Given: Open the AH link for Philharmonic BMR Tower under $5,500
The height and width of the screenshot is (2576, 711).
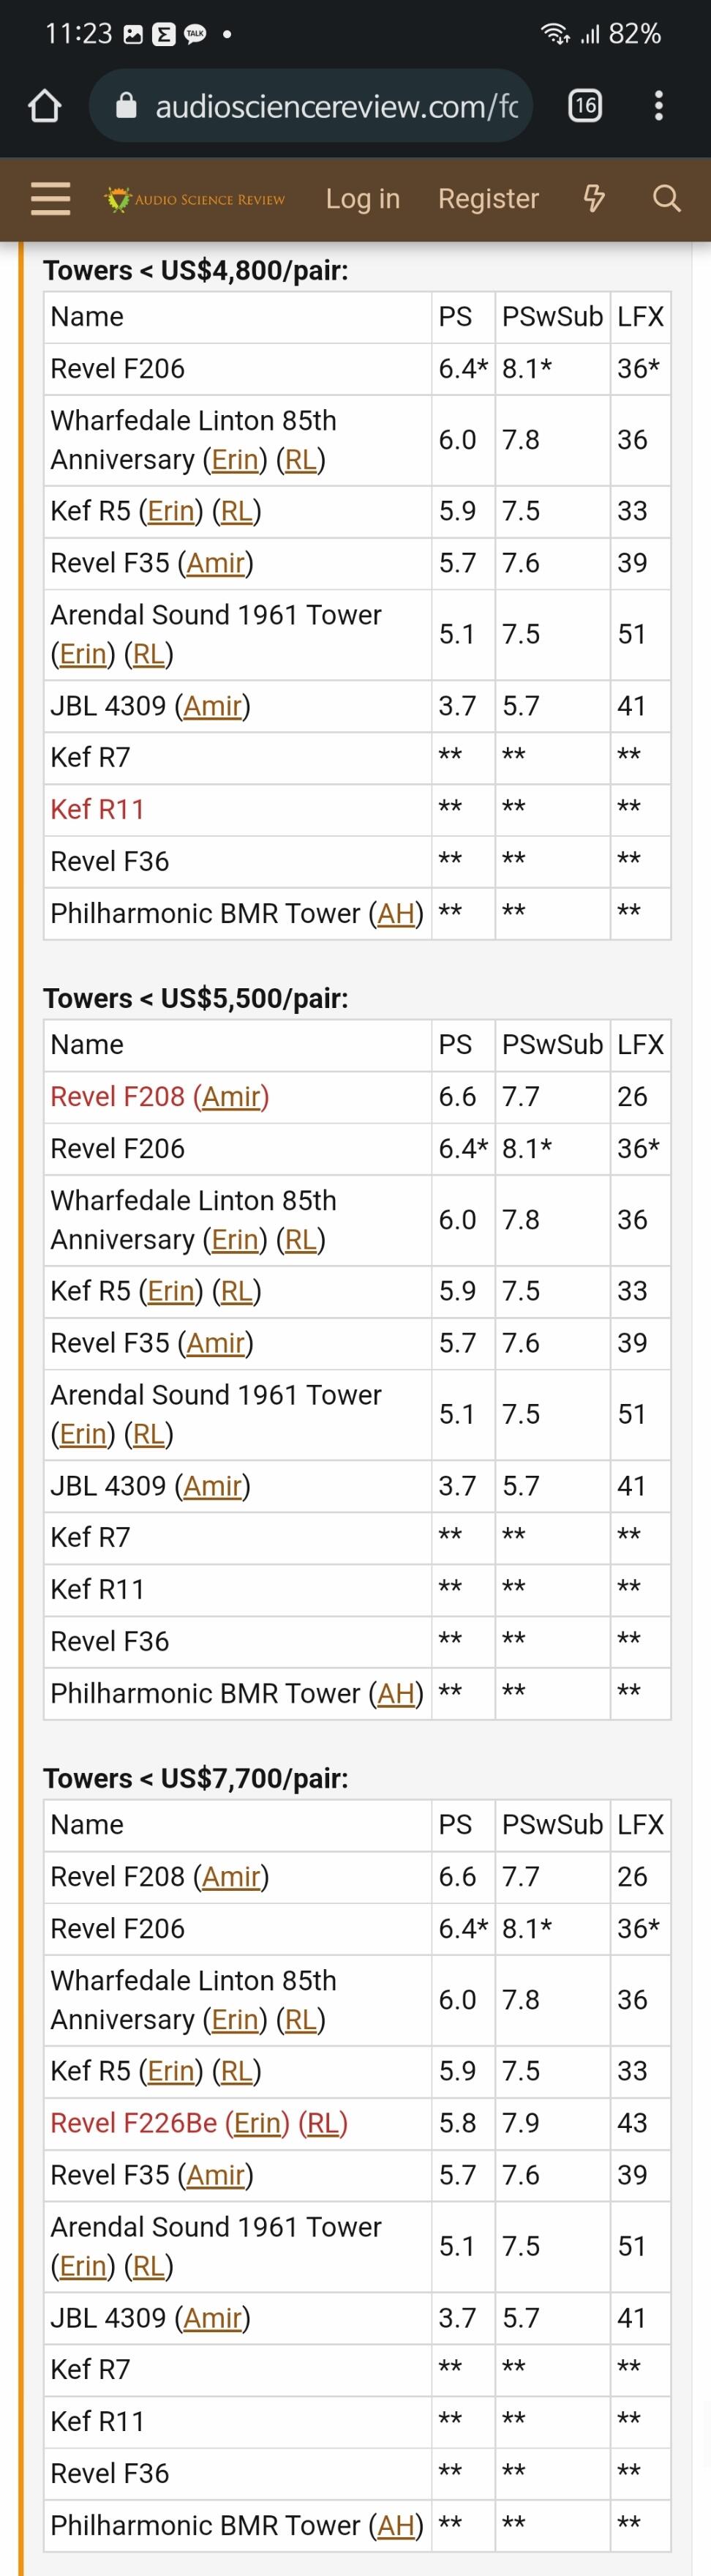Looking at the screenshot, I should [396, 1694].
